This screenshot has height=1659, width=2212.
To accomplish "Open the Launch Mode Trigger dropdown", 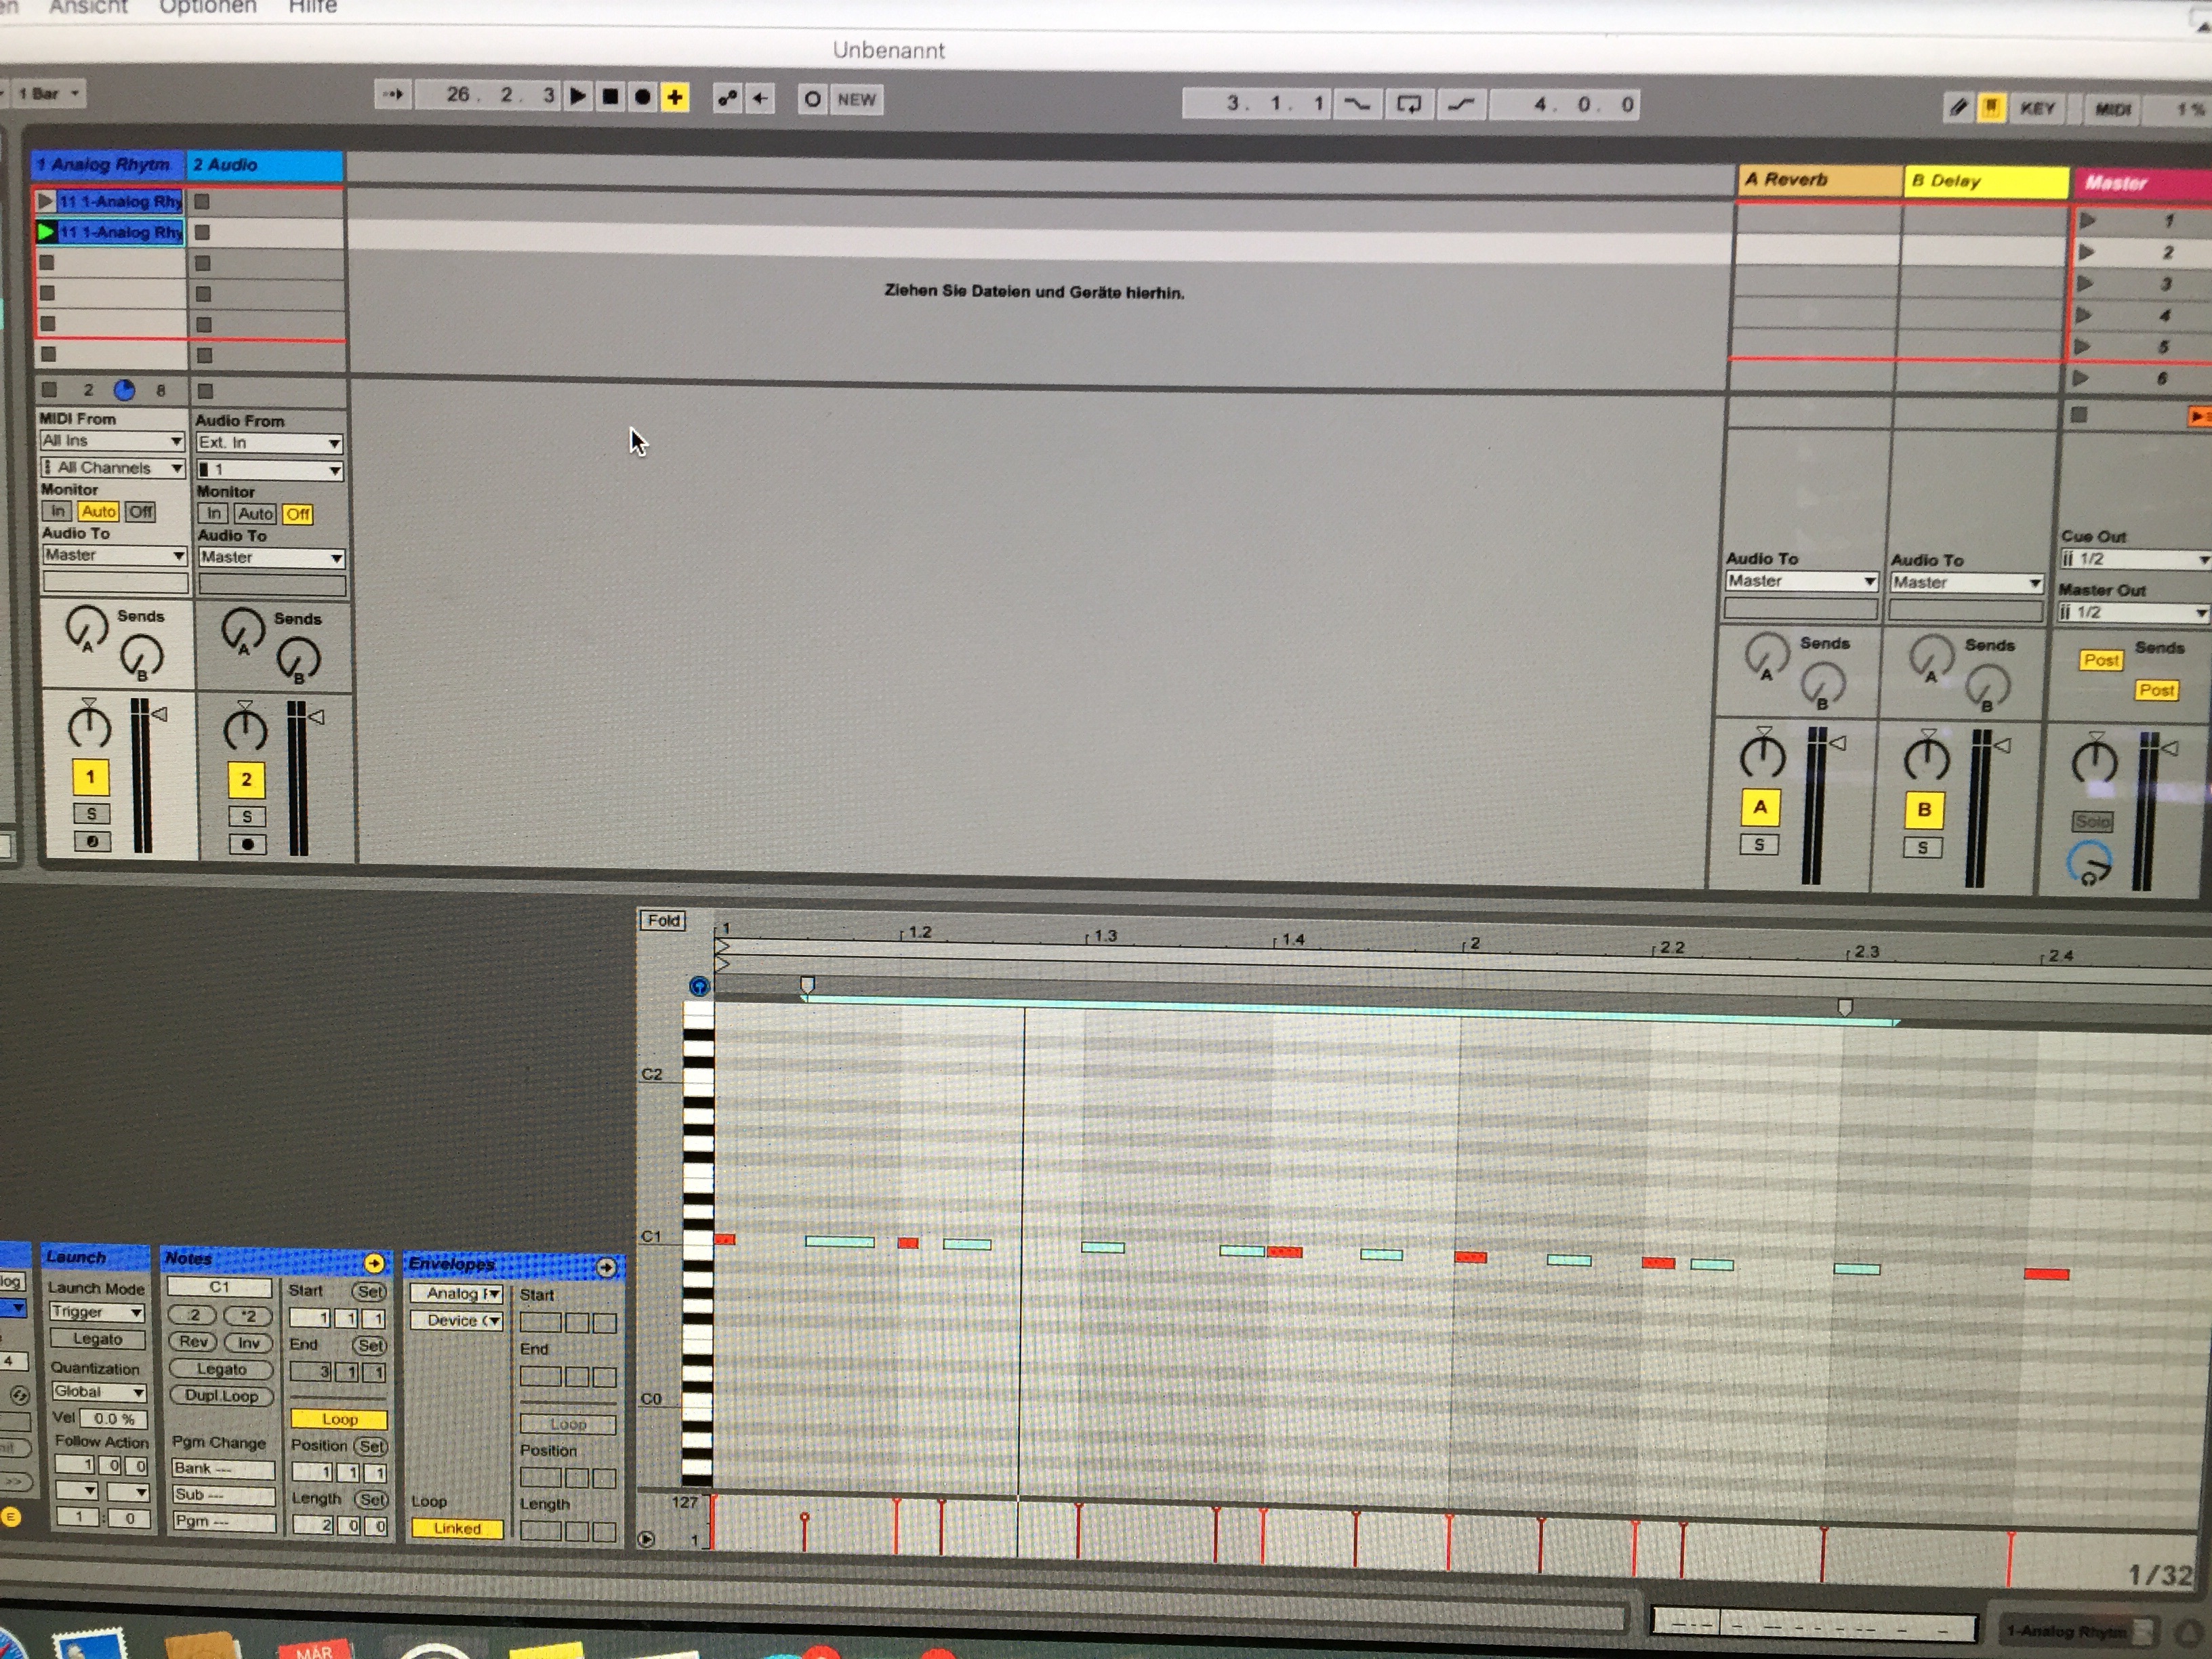I will (x=97, y=1312).
